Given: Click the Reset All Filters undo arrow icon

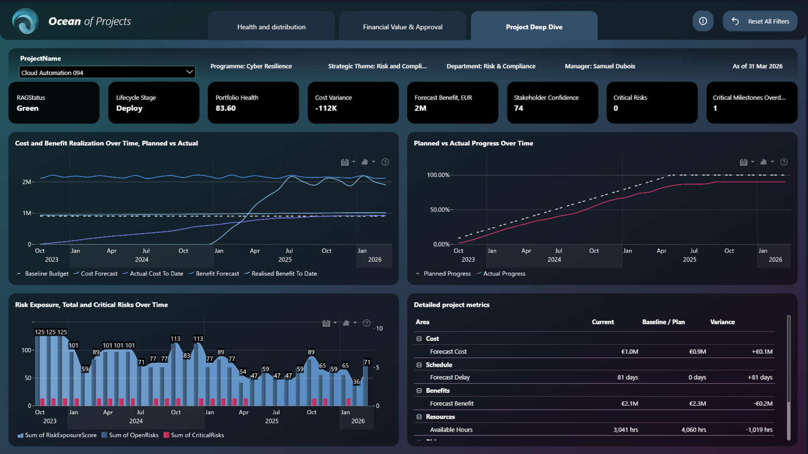Looking at the screenshot, I should pyautogui.click(x=735, y=21).
